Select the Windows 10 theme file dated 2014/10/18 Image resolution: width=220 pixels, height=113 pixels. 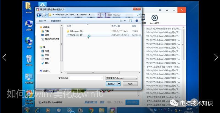pos(76,35)
